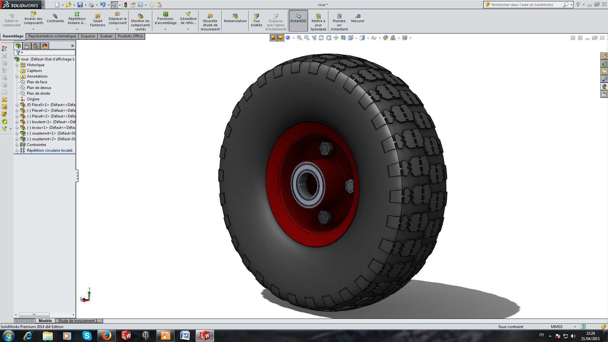Click Mettre à jour Speedpak
Screen dimensions: 608x342
pyautogui.click(x=318, y=22)
